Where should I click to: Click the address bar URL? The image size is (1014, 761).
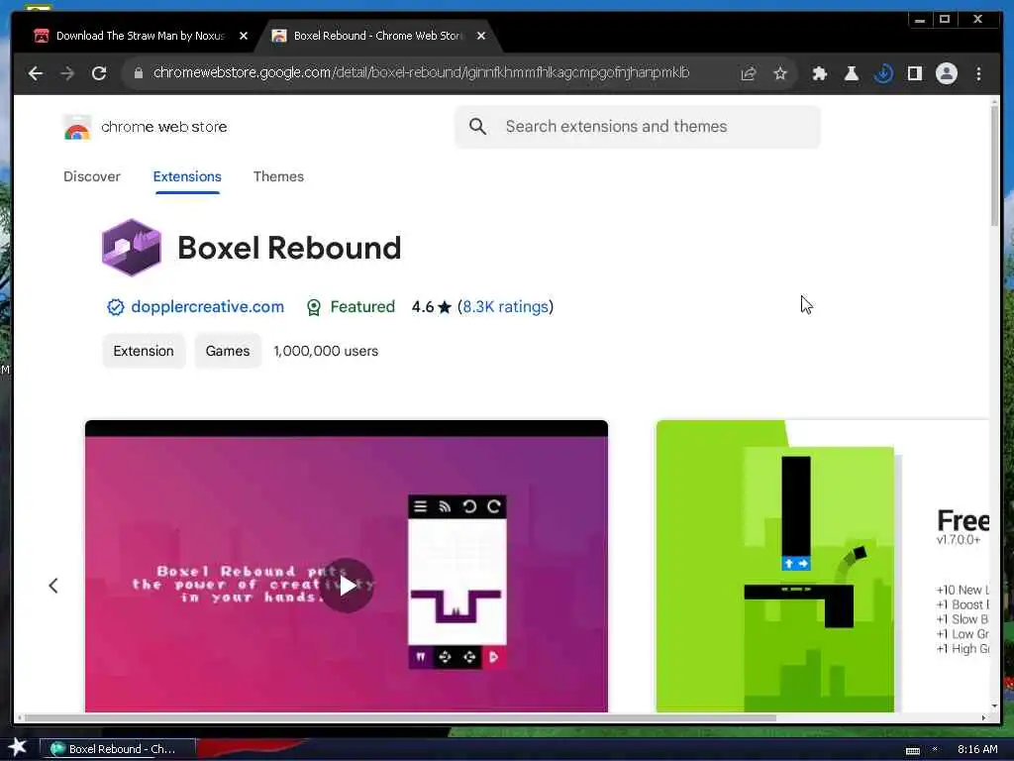click(x=421, y=72)
